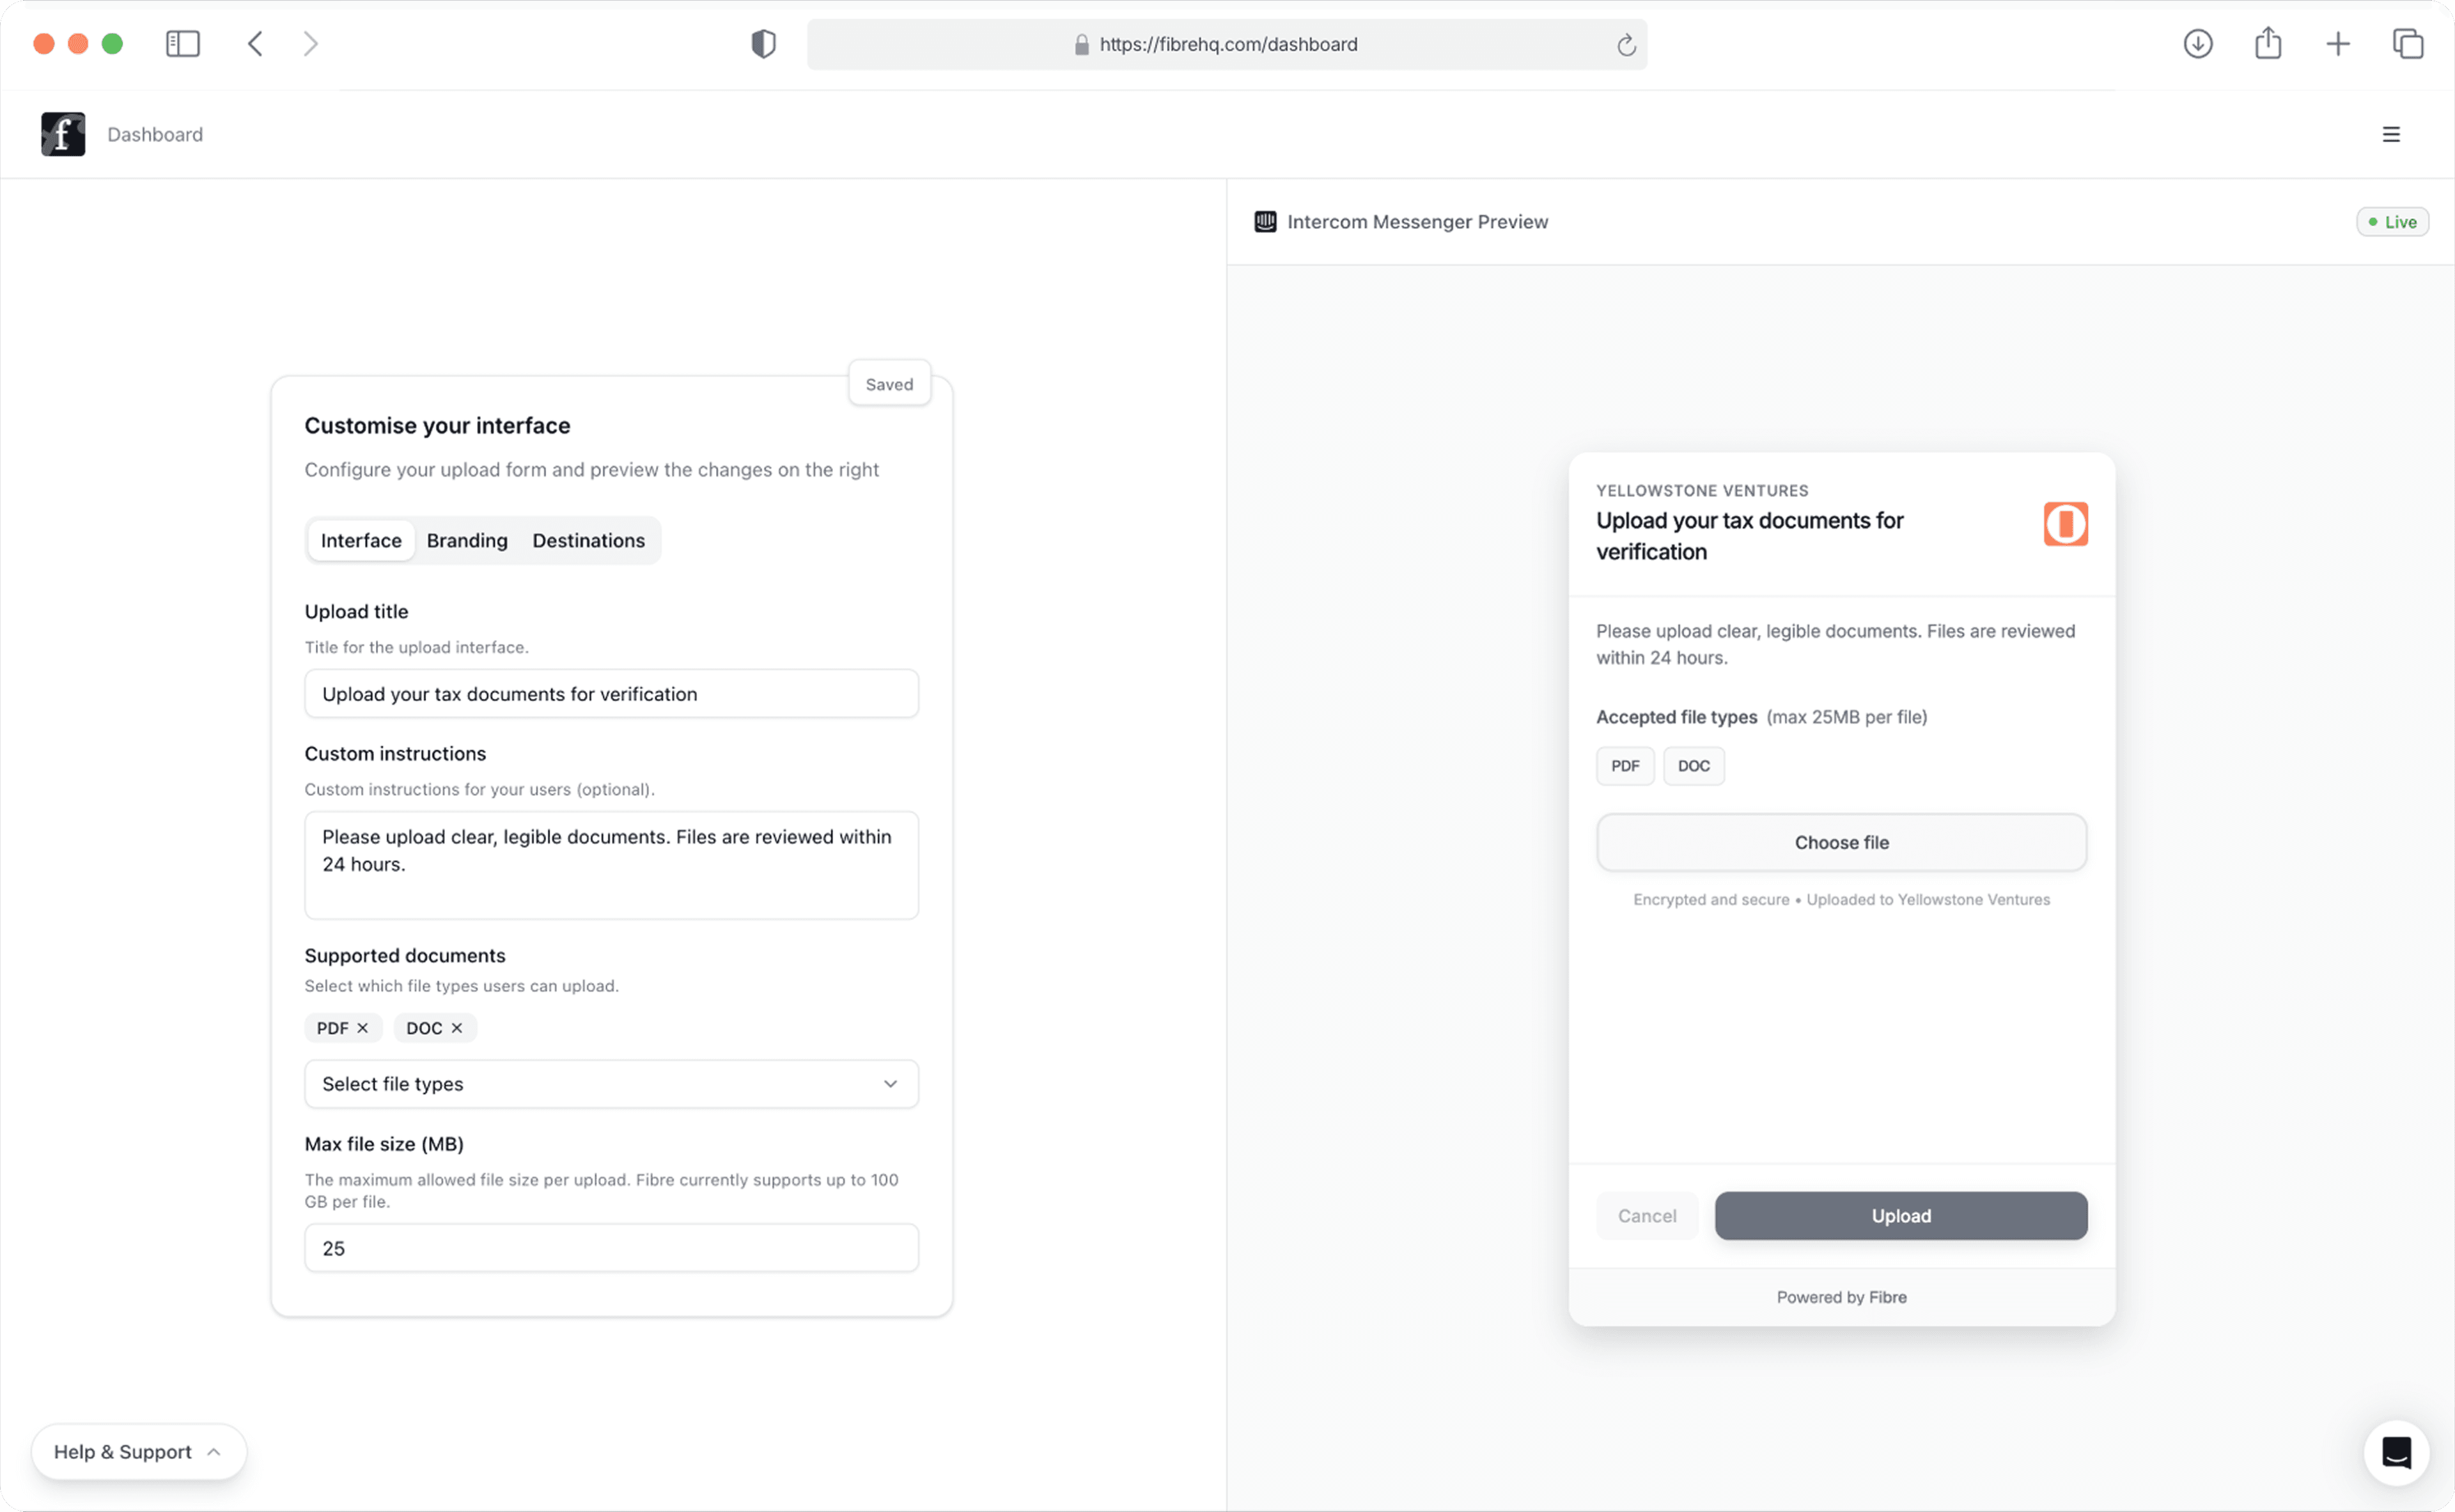This screenshot has height=1512, width=2455.
Task: Open the browser downloads icon
Action: pyautogui.click(x=2197, y=44)
